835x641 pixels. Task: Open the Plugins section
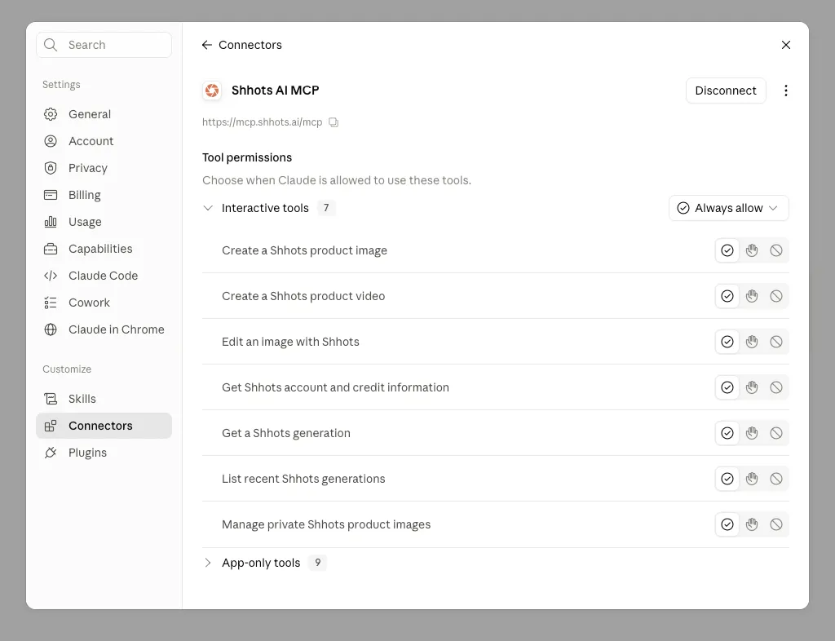104,453
